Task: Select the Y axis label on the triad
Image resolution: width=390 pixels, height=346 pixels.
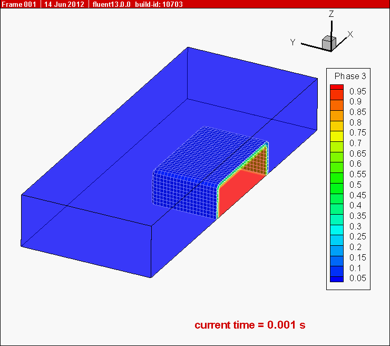Action: [292, 42]
